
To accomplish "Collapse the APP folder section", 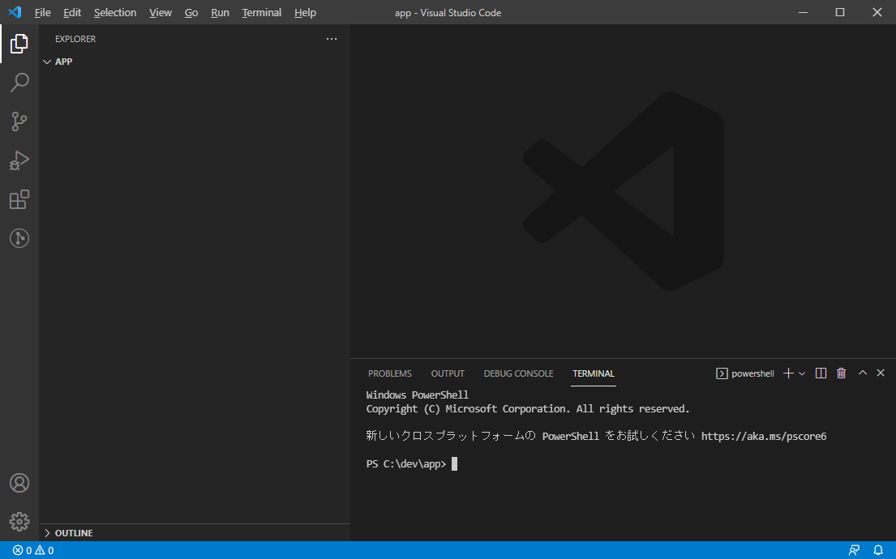I will 58,62.
